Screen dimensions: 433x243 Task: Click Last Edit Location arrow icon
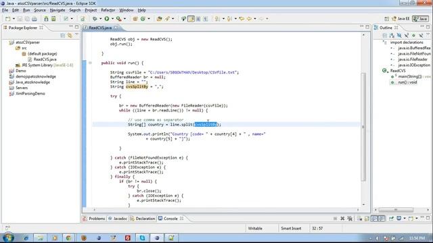tap(242, 19)
